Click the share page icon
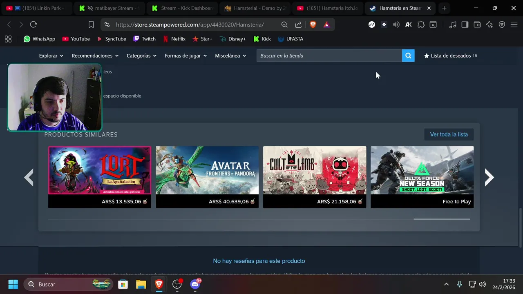The image size is (523, 294). [x=298, y=24]
